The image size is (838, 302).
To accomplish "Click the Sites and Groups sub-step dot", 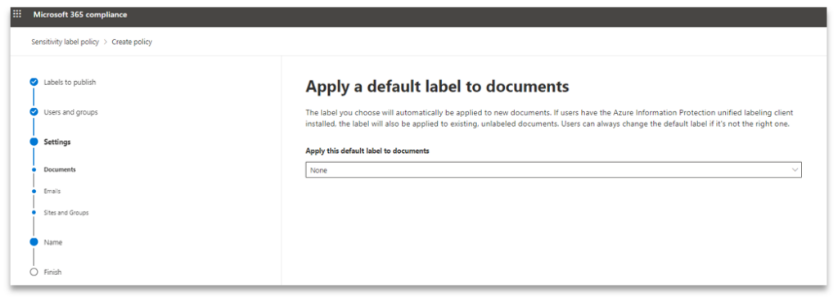I will point(34,212).
